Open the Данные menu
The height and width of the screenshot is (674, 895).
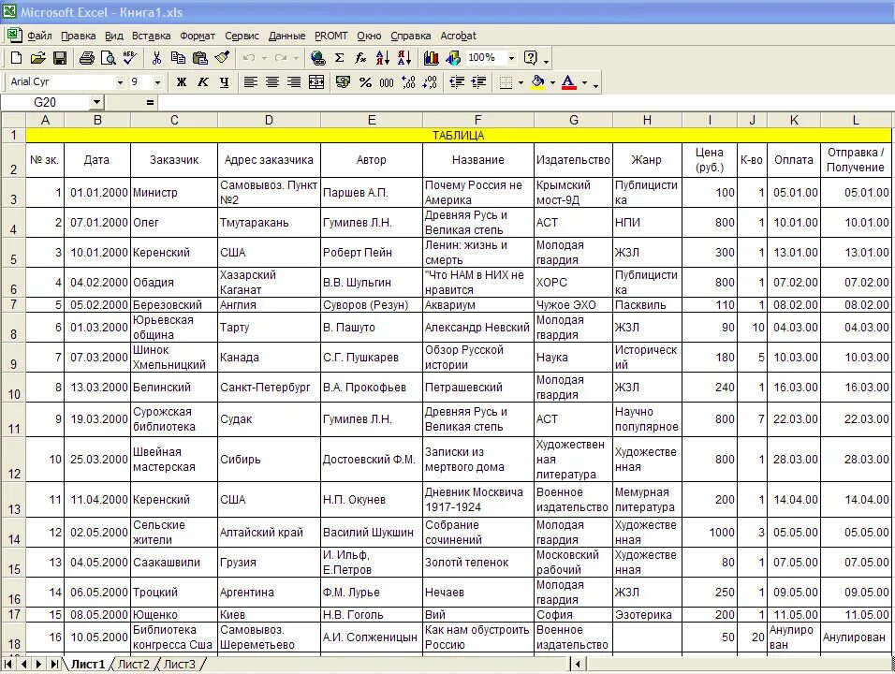[286, 36]
